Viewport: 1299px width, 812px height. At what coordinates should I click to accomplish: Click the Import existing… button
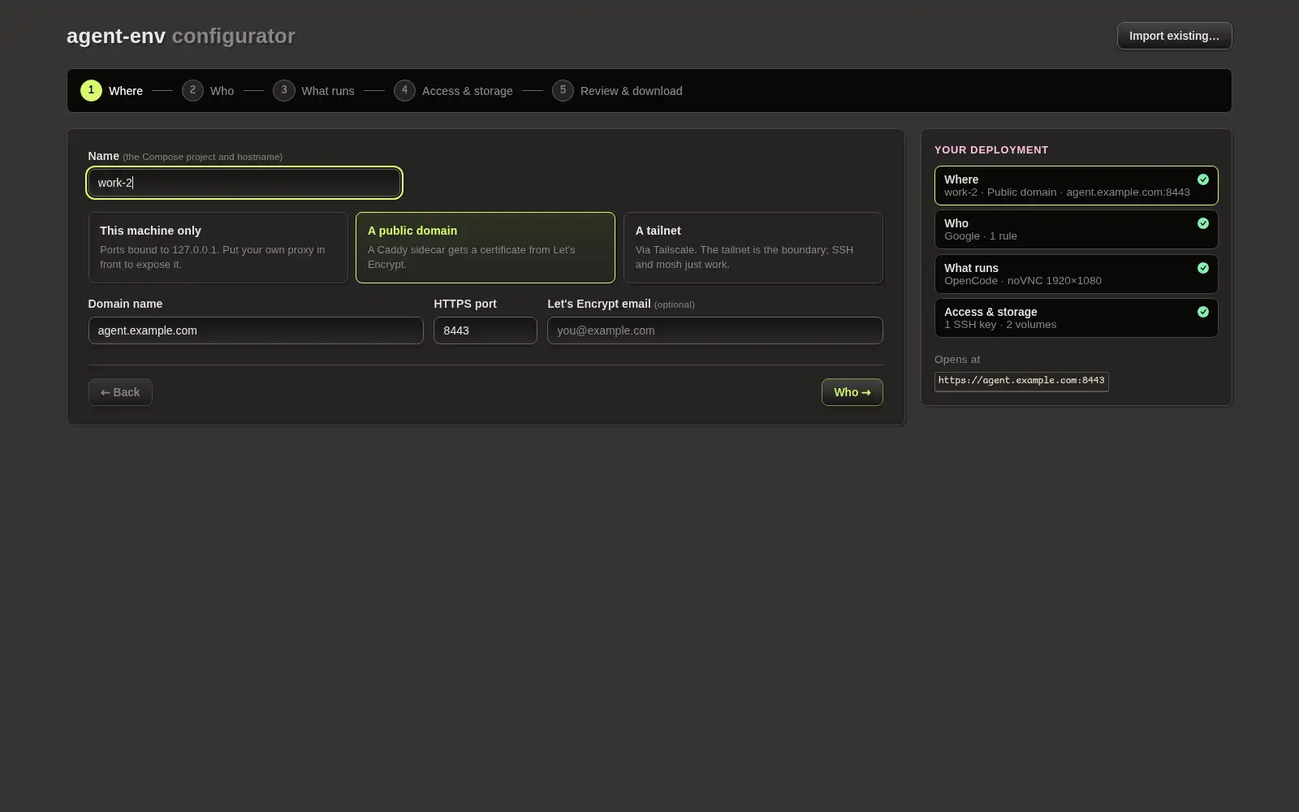click(1174, 36)
